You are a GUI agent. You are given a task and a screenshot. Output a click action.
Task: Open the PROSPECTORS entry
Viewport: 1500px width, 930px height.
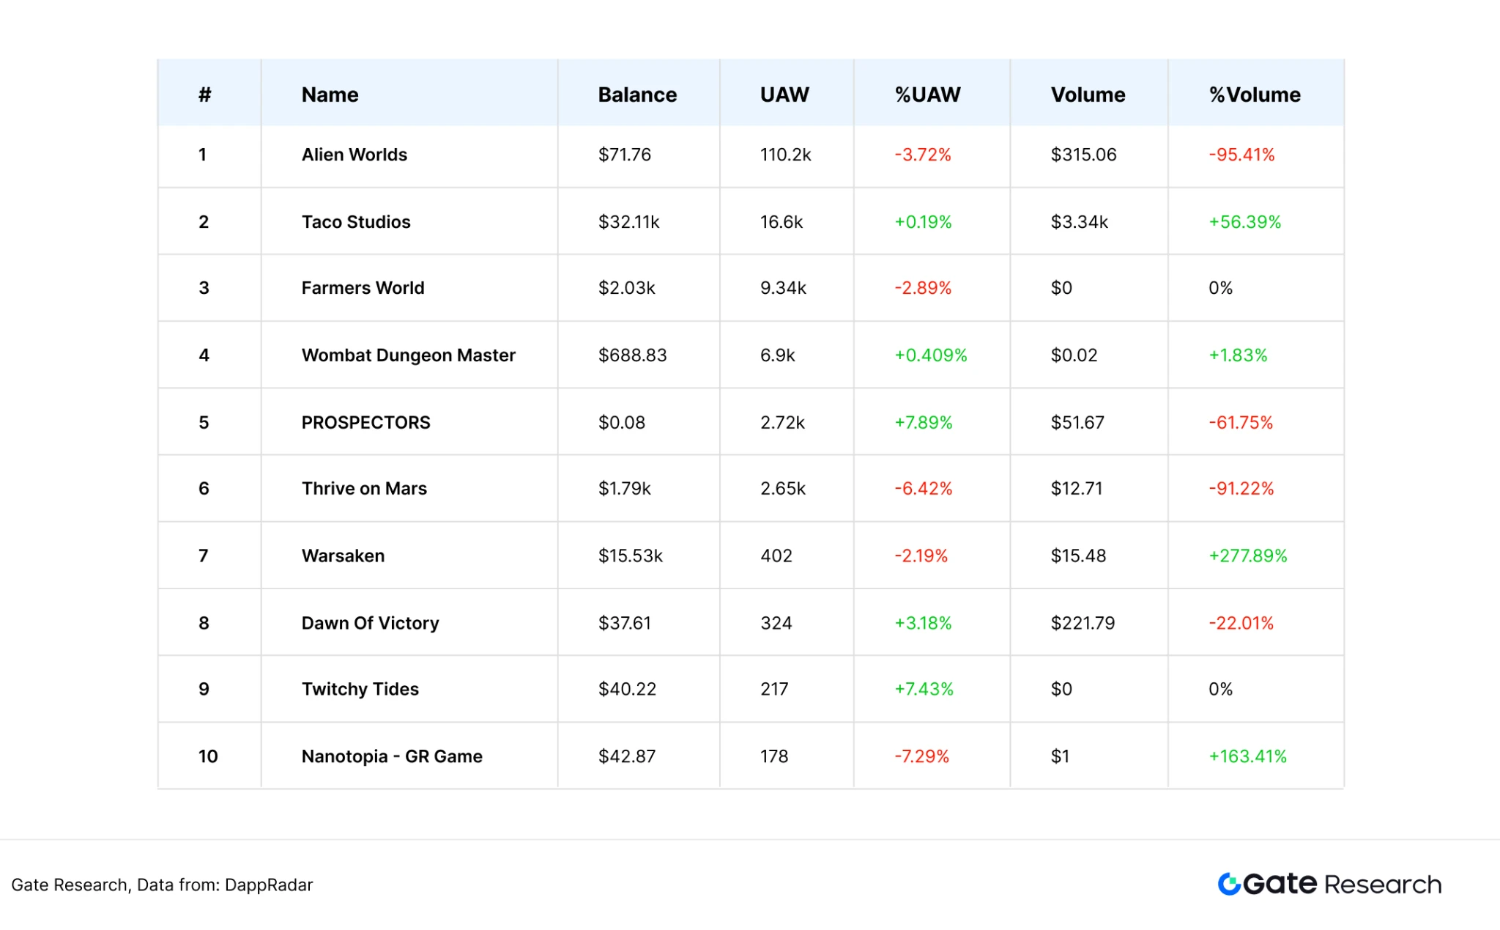(365, 423)
